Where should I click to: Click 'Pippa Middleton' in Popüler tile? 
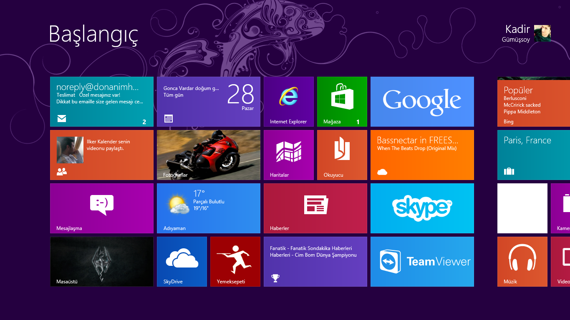pos(522,112)
